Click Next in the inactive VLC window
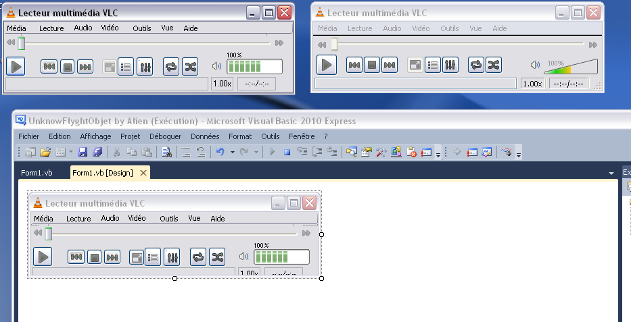 390,65
